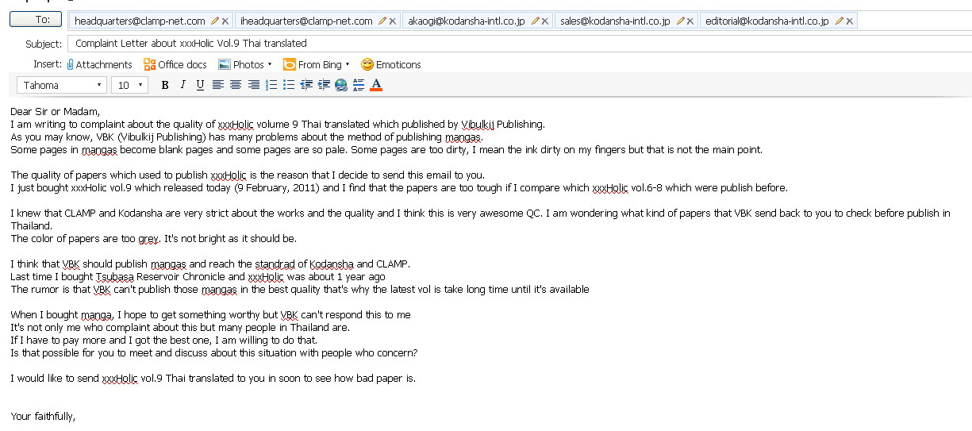Remove the iheadquarters@clamp-net.com recipient with the X

[392, 21]
